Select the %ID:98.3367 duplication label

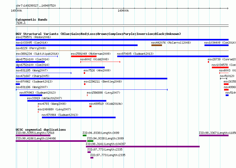click(217, 133)
